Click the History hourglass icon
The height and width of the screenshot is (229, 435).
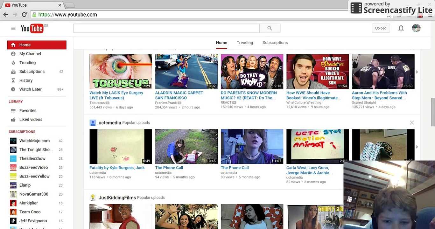pyautogui.click(x=13, y=80)
